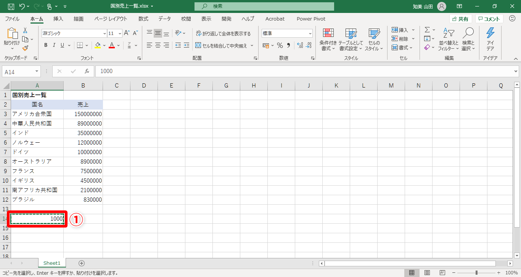Image resolution: width=521 pixels, height=277 pixels.
Task: Switch to Page Break Preview
Action: tap(442, 273)
